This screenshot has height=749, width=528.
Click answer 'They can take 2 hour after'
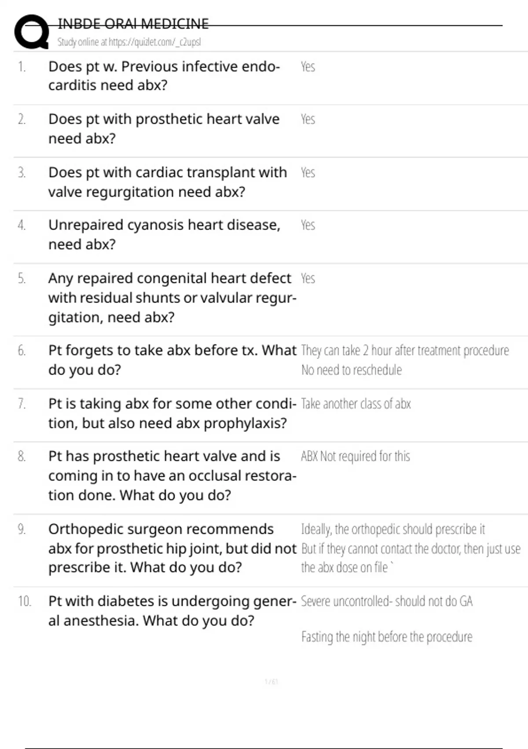click(405, 351)
